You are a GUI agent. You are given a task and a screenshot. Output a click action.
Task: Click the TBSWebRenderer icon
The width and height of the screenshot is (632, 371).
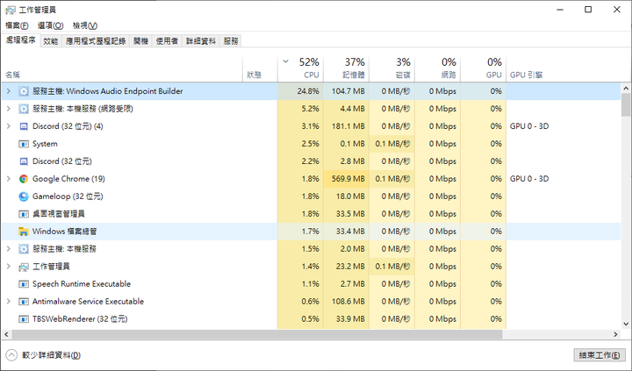click(24, 319)
